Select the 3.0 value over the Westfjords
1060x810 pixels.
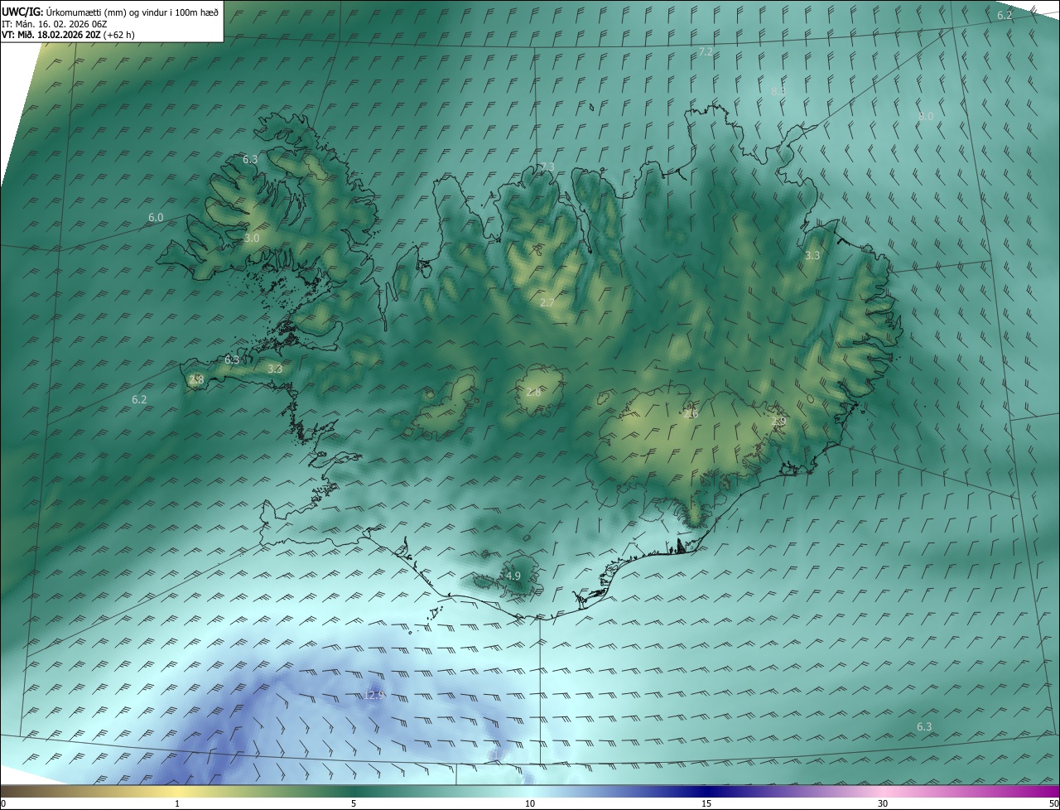(252, 239)
